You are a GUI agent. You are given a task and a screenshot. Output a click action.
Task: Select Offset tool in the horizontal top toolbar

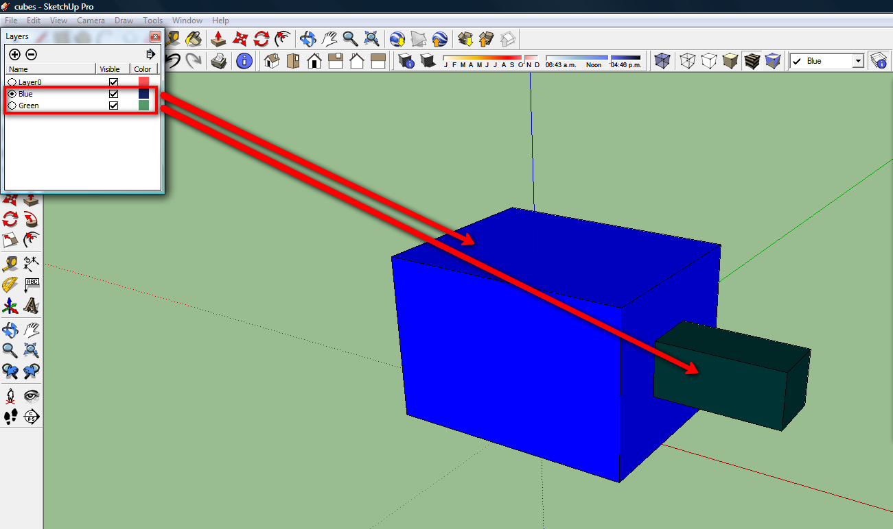tap(281, 38)
